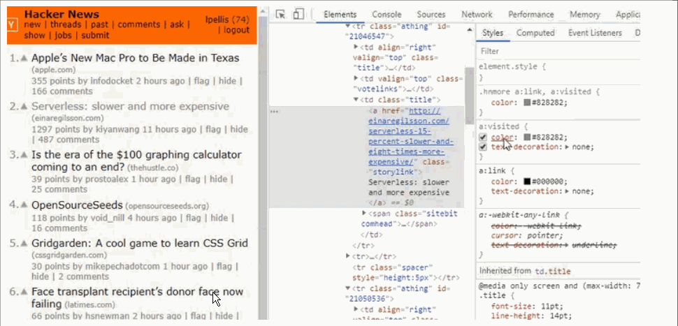678x326 pixels.
Task: Click the a:link black color swatch
Action: coord(526,181)
